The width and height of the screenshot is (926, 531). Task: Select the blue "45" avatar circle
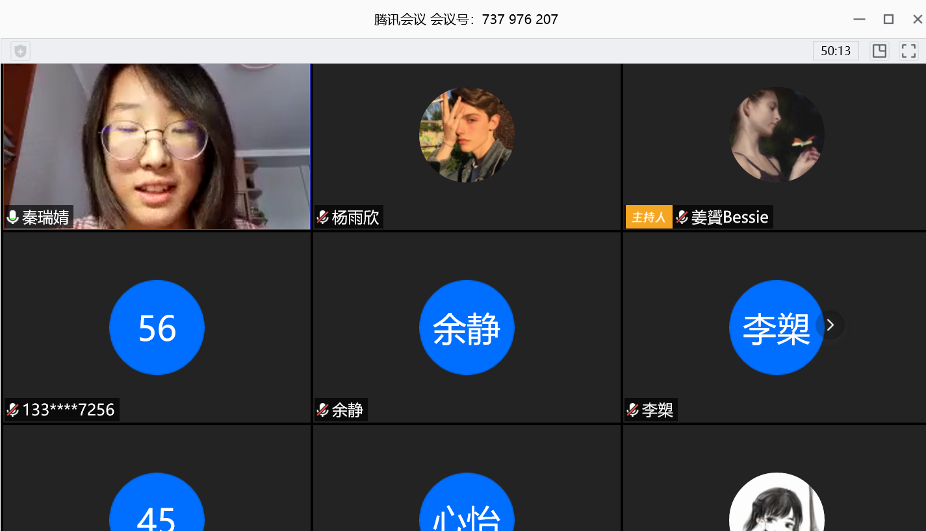[157, 510]
